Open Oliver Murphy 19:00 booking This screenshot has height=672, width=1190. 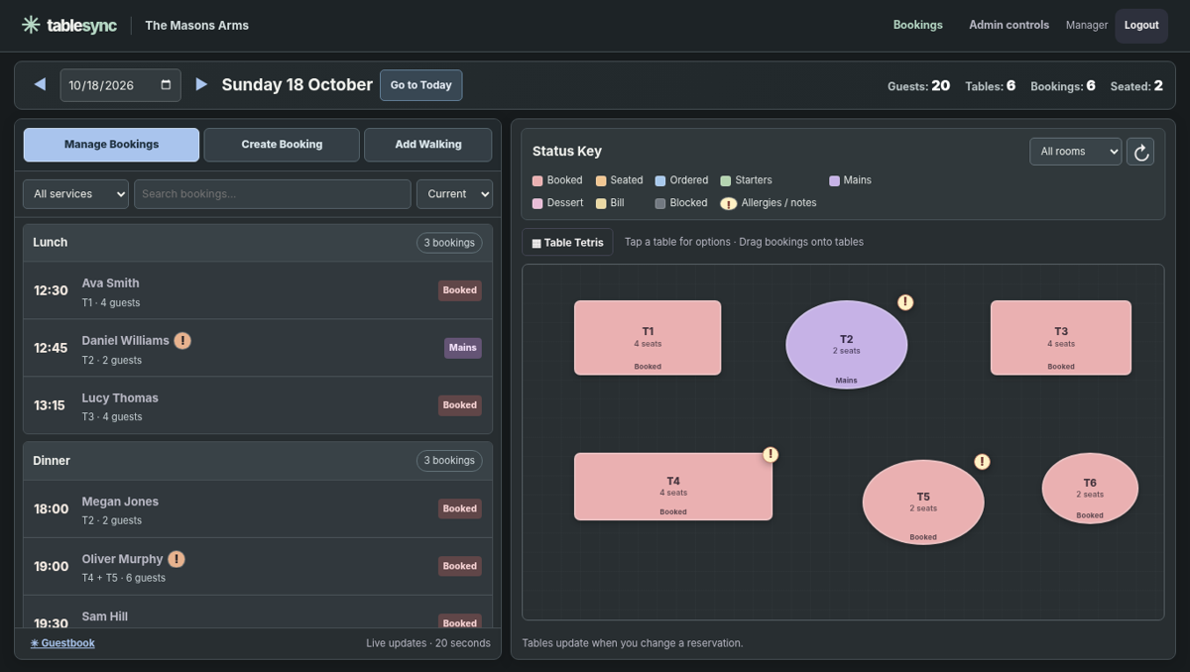tap(258, 567)
